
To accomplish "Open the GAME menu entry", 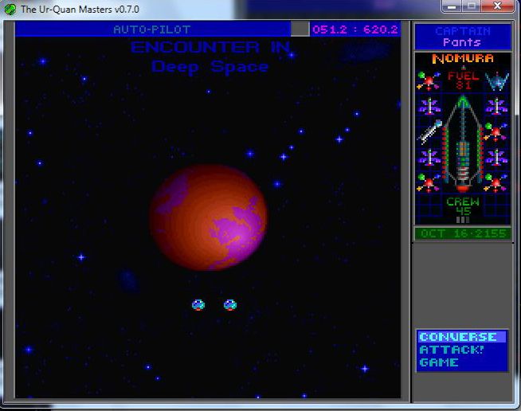I will pyautogui.click(x=439, y=362).
